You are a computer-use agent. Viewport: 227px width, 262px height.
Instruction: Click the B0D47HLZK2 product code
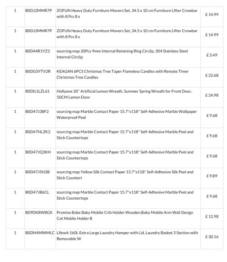tap(38, 132)
